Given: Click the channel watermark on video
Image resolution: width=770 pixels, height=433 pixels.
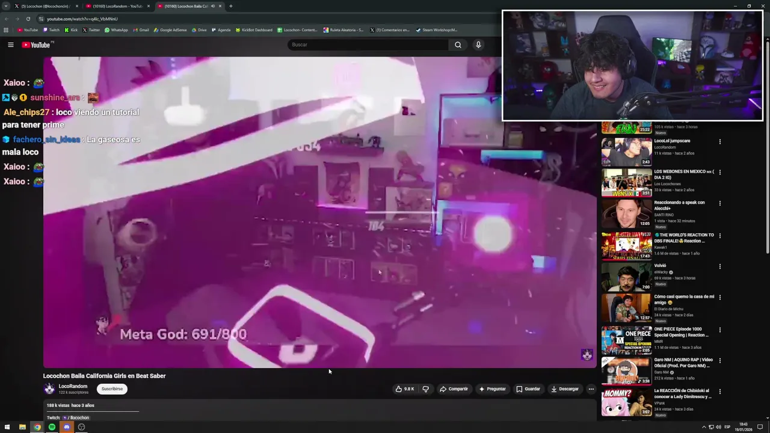Looking at the screenshot, I should click(587, 355).
